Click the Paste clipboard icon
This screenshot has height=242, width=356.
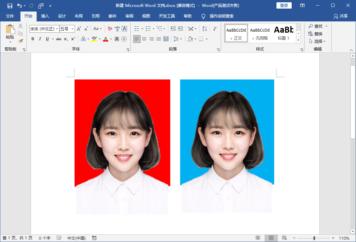pos(10,29)
